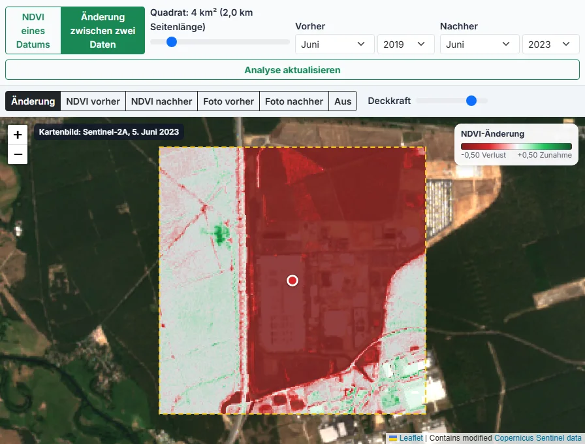585x444 pixels.
Task: Click 'Analyse aktualisieren' button
Action: coord(292,70)
